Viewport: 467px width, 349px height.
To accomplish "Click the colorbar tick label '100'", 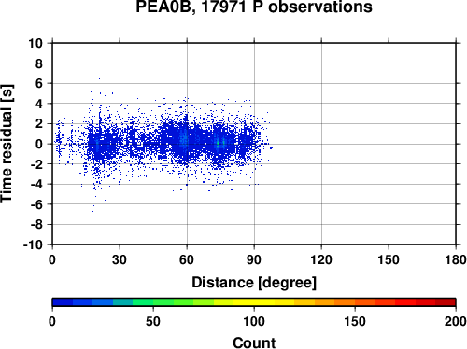I will [254, 321].
